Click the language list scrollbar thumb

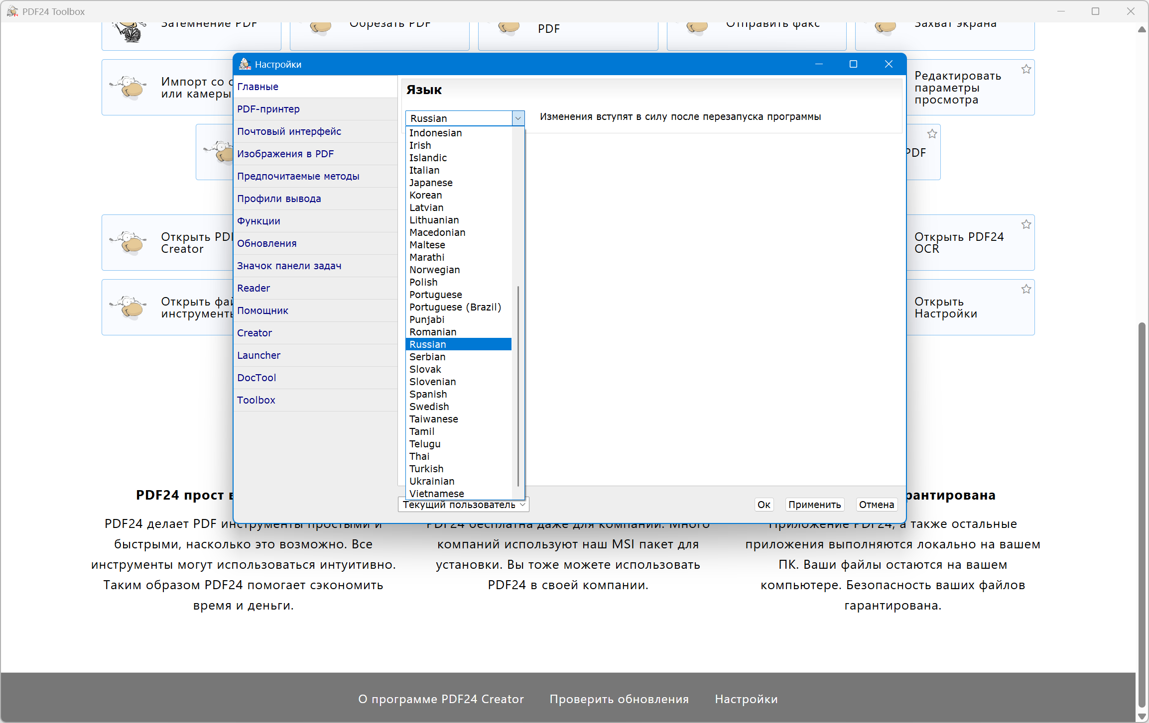[x=518, y=386]
